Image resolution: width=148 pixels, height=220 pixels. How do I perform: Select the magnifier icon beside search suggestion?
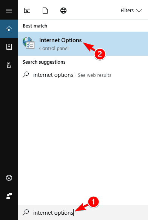(x=26, y=75)
